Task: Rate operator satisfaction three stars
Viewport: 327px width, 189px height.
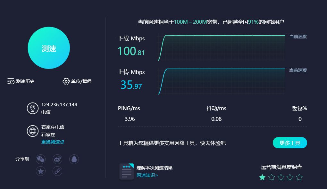Action: pos(281,177)
